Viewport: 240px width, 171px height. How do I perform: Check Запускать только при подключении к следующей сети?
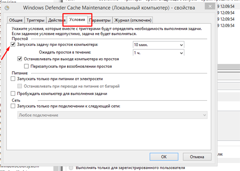13,106
